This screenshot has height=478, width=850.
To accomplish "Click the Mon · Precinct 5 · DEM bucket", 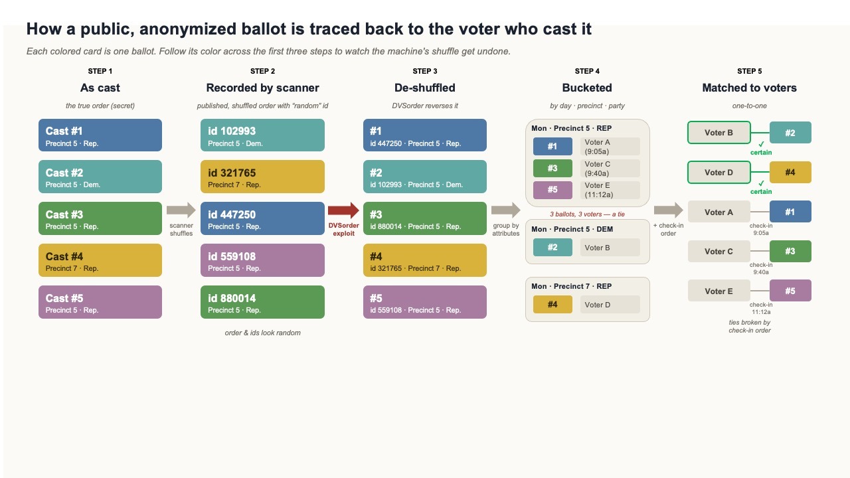I will point(587,242).
